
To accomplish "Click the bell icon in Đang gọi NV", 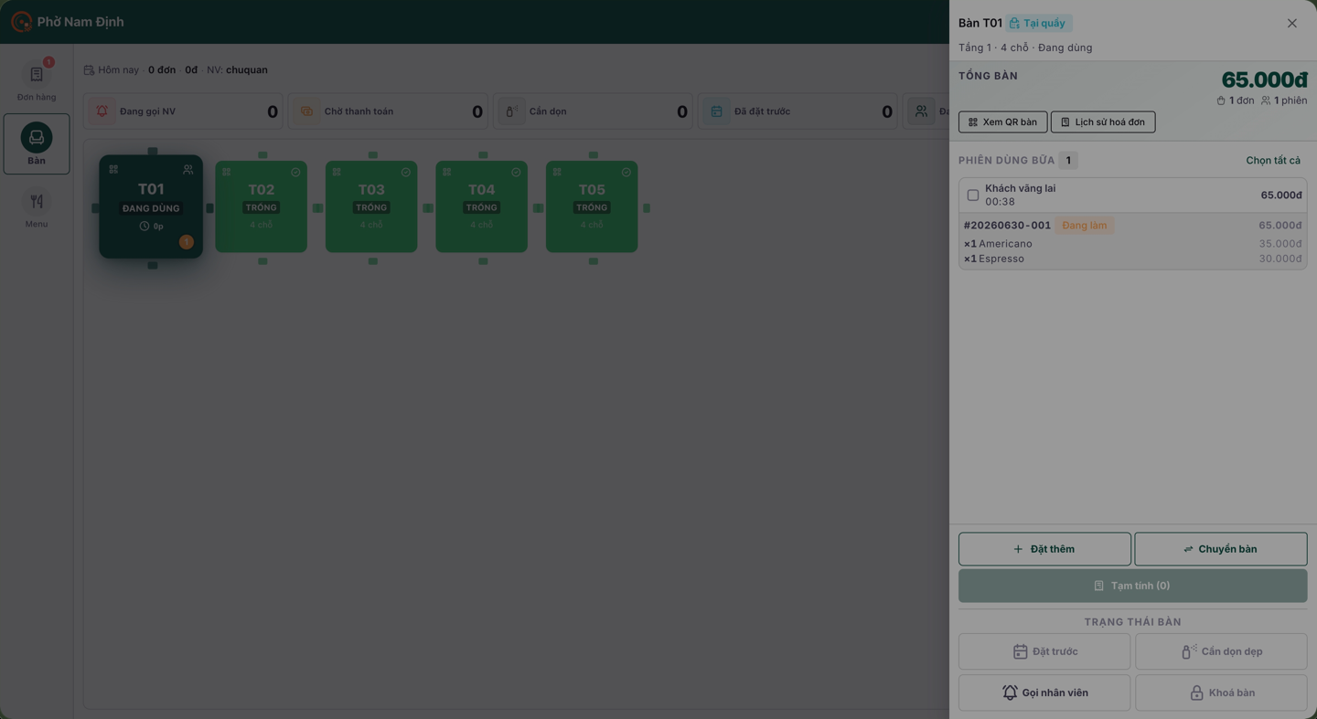I will [102, 111].
